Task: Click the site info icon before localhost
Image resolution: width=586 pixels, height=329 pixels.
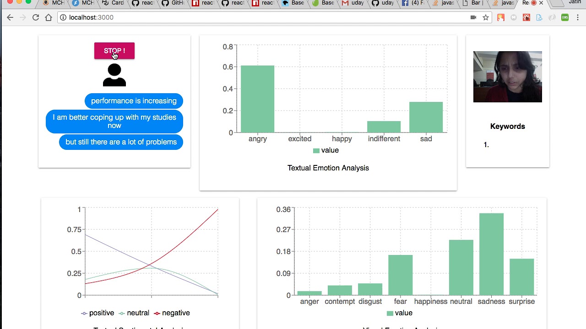Action: tap(63, 17)
